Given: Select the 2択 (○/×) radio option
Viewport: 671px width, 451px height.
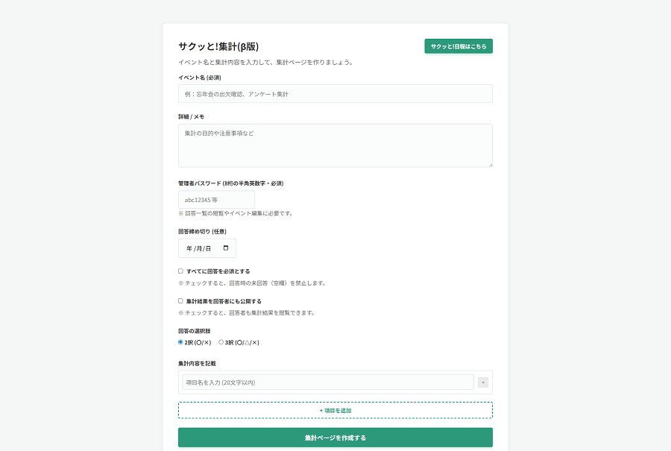Looking at the screenshot, I should 181,342.
